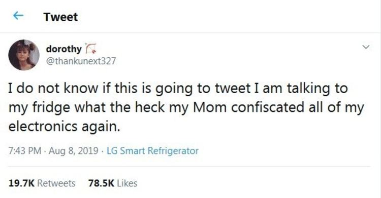This screenshot has width=381, height=198.
Task: Click the Aug 8, 2019 date
Action: click(x=73, y=151)
